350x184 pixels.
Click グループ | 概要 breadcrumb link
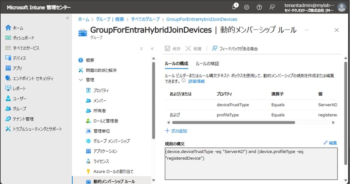point(110,19)
